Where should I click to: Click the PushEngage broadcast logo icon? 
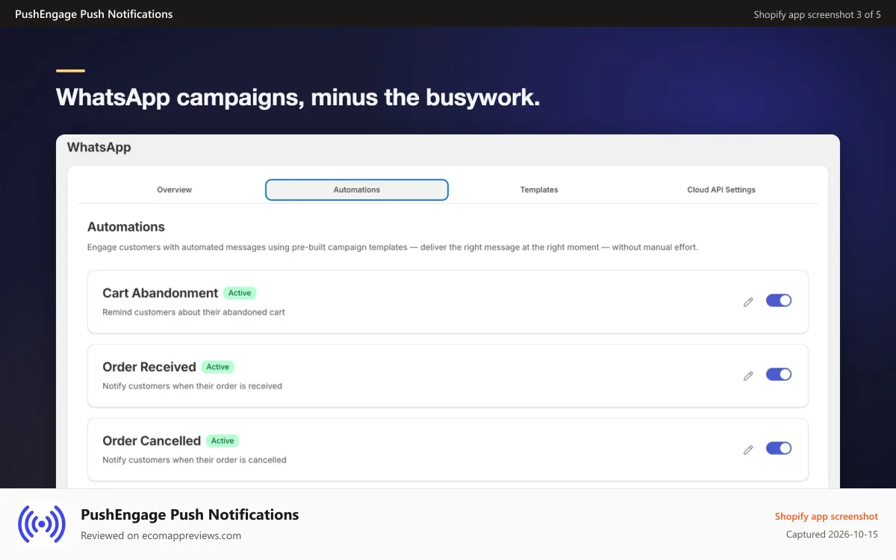[x=42, y=524]
